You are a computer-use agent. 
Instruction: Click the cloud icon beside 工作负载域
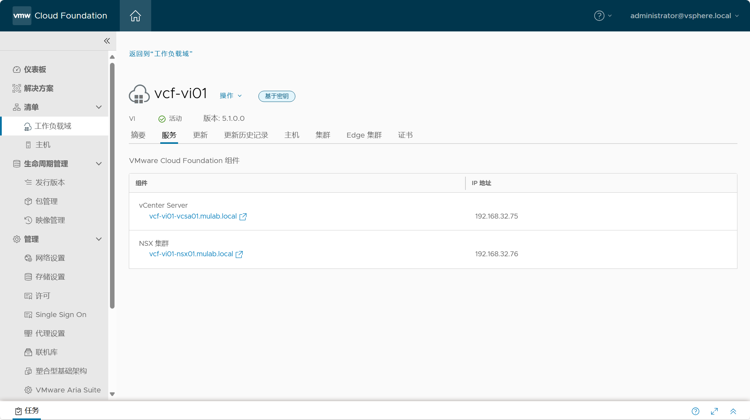(x=28, y=126)
